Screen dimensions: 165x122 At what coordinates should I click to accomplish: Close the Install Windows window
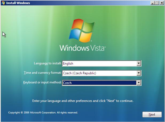[x=162, y=3]
